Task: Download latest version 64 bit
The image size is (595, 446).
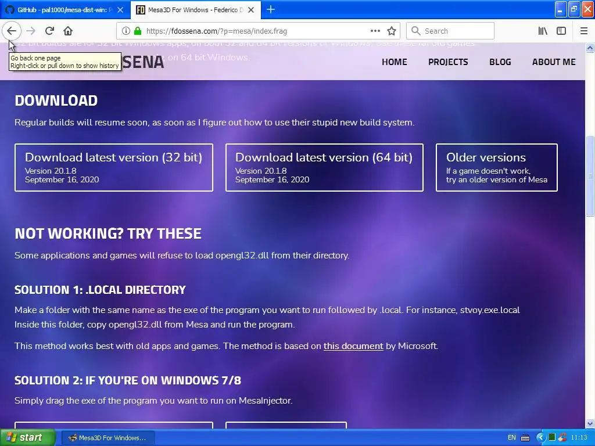Action: point(324,168)
